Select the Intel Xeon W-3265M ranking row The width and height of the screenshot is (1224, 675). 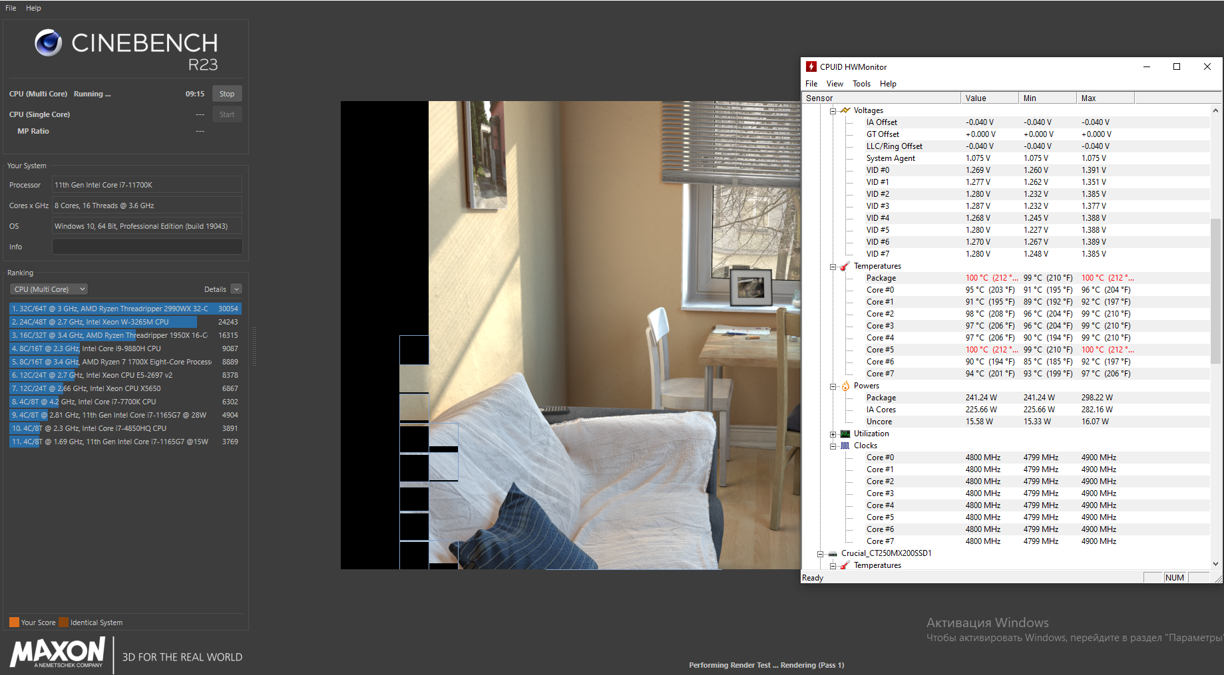[x=125, y=322]
